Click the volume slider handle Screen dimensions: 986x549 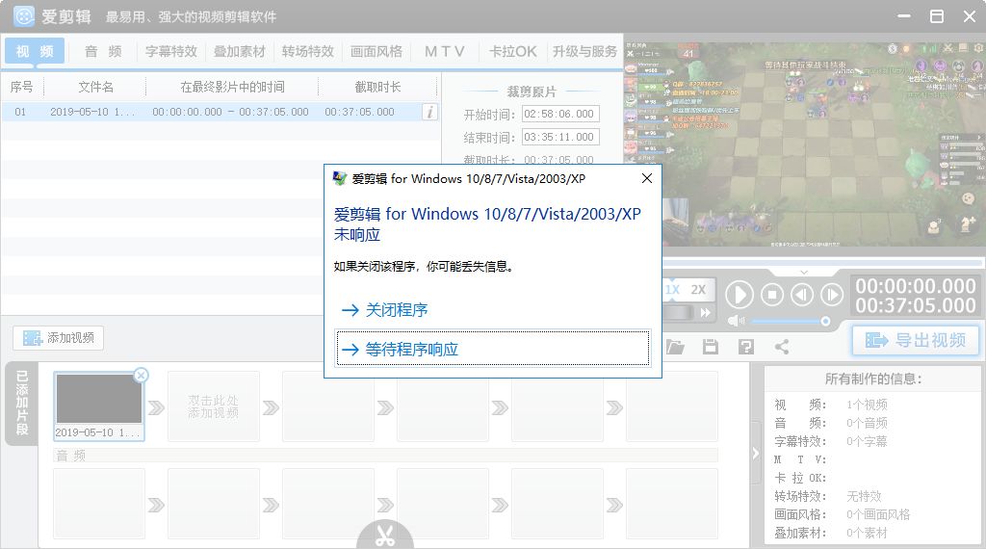click(x=825, y=322)
